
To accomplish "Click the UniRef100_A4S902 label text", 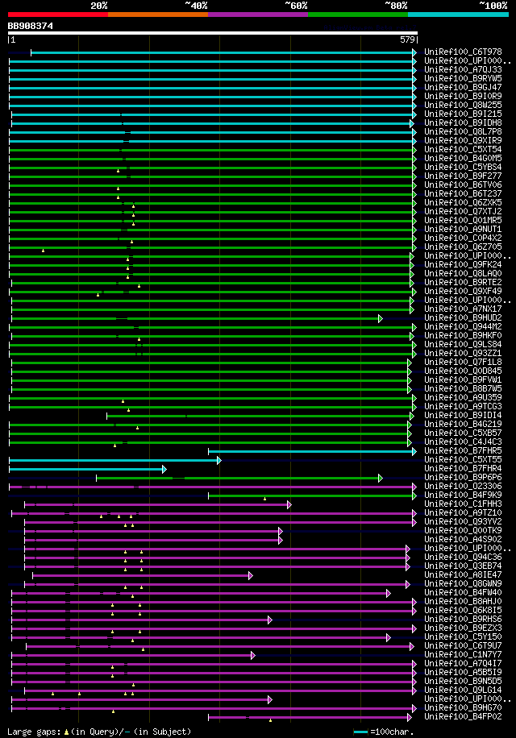I will (x=463, y=539).
